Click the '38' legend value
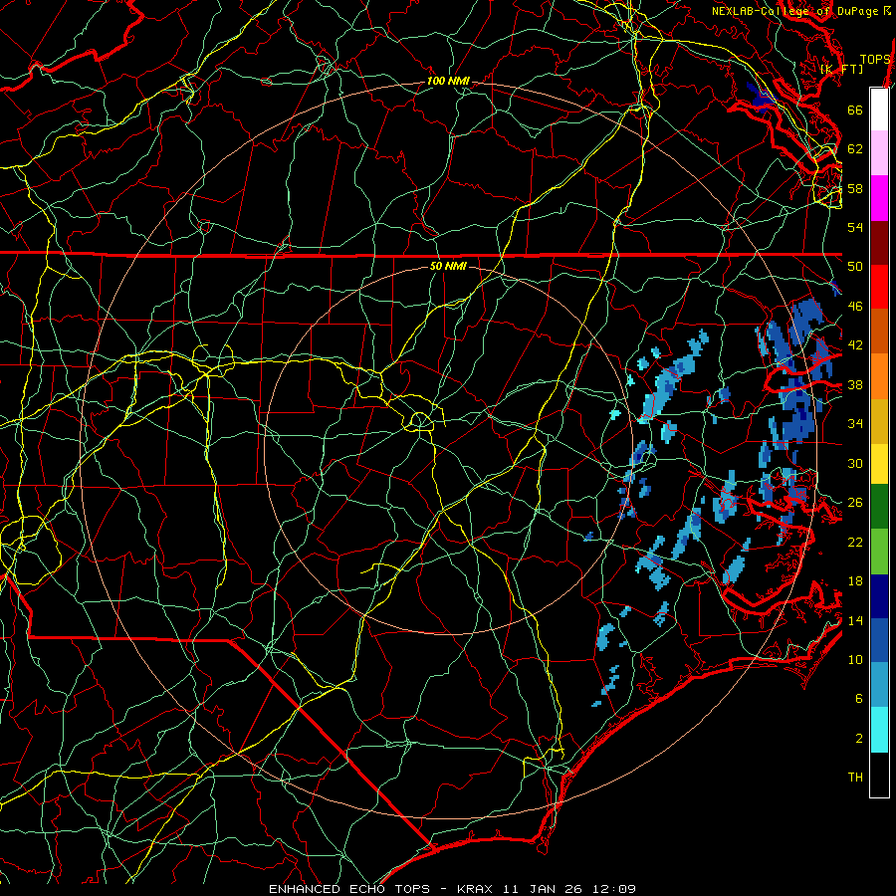This screenshot has height=896, width=896. tap(855, 385)
